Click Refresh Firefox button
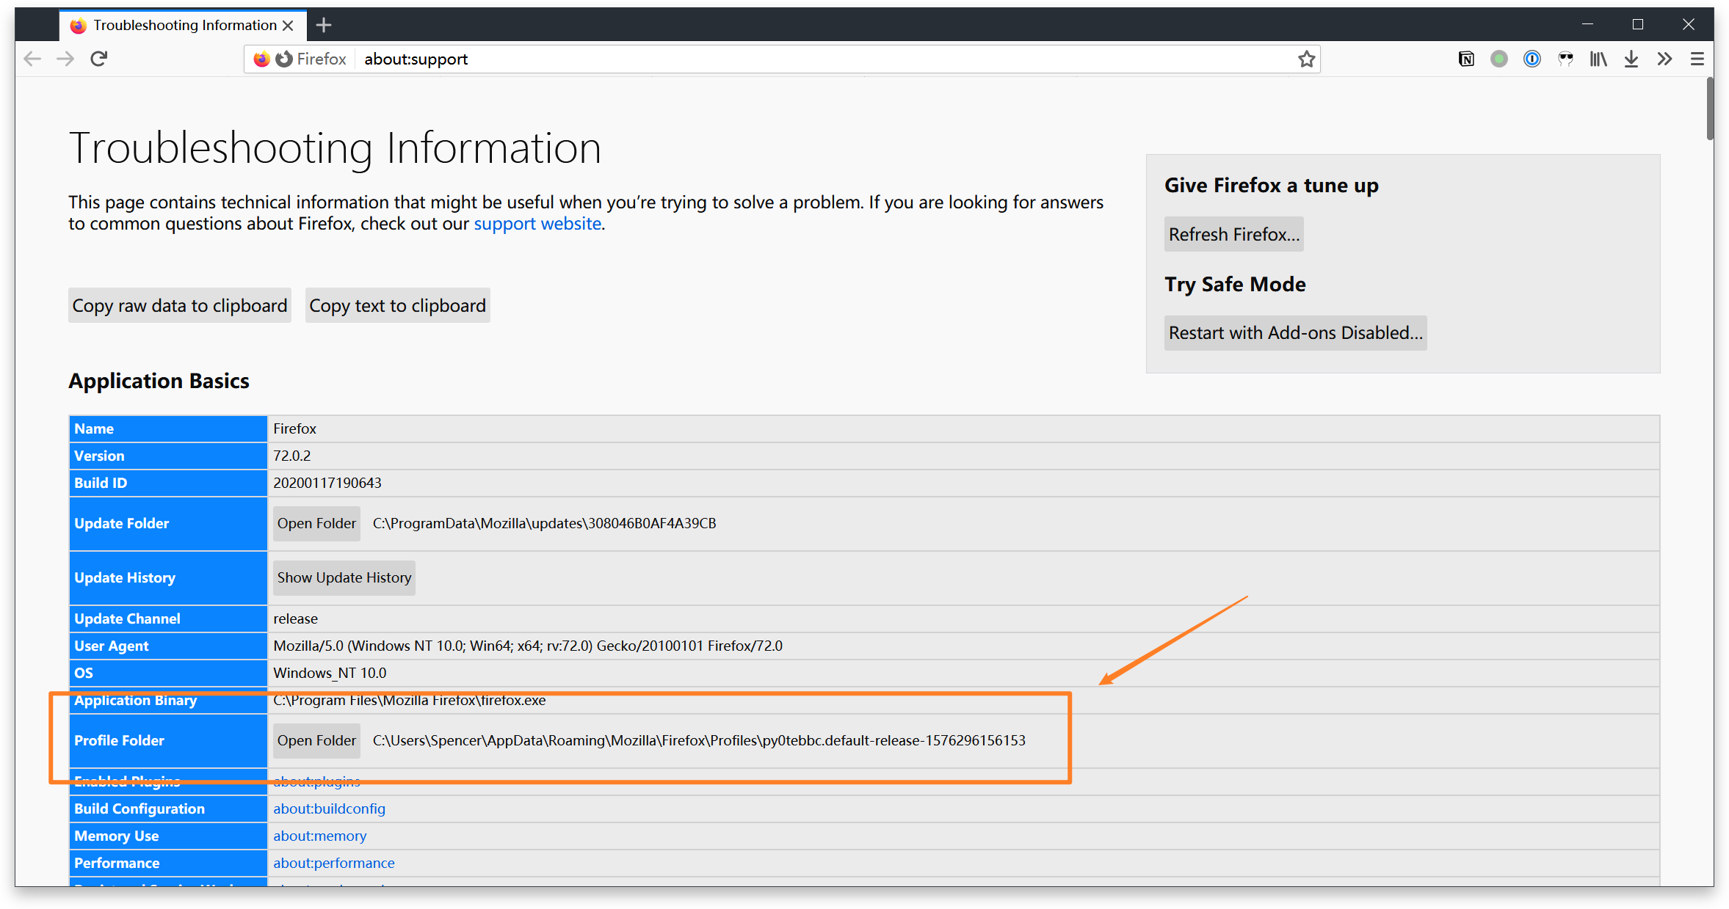 tap(1234, 234)
